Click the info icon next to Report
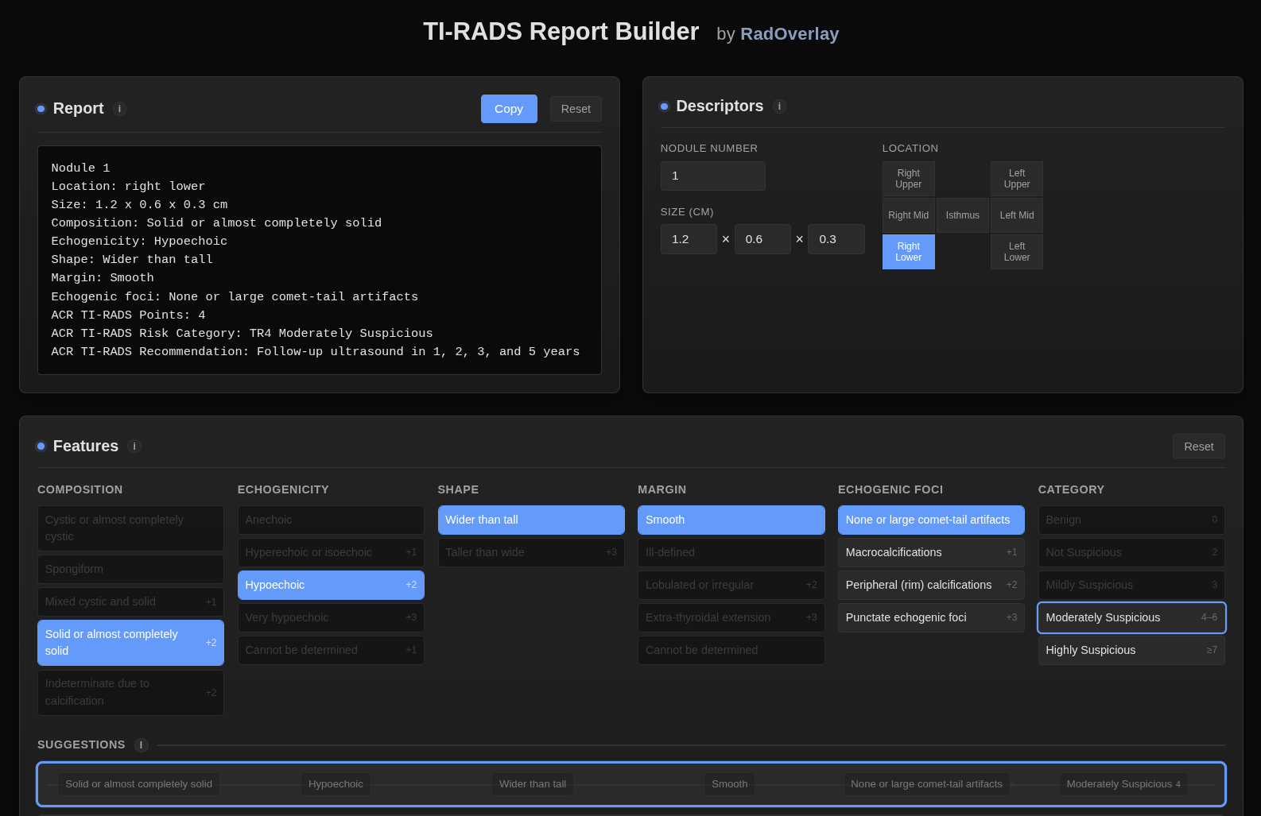Screen dimensions: 1261x816 120,109
